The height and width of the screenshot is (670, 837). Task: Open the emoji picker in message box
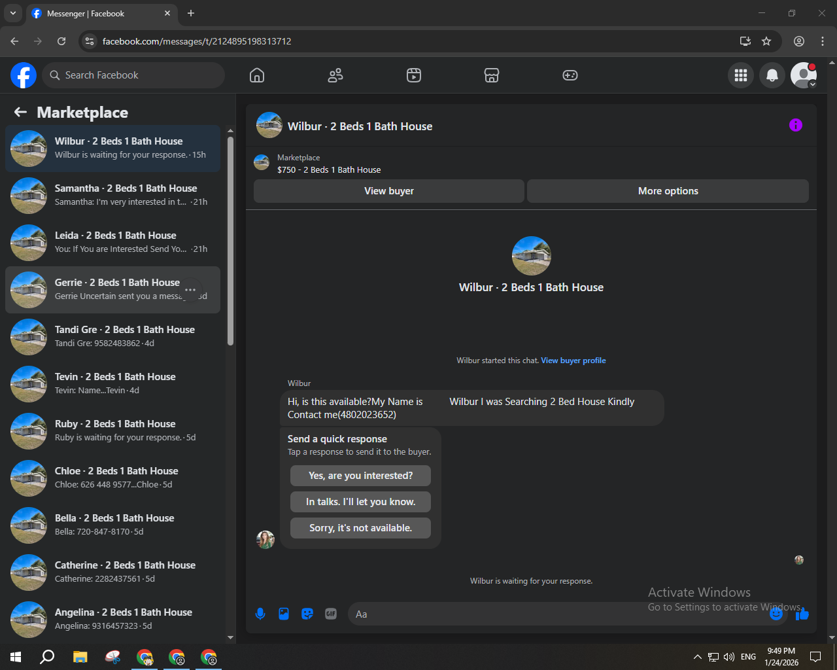pos(776,614)
